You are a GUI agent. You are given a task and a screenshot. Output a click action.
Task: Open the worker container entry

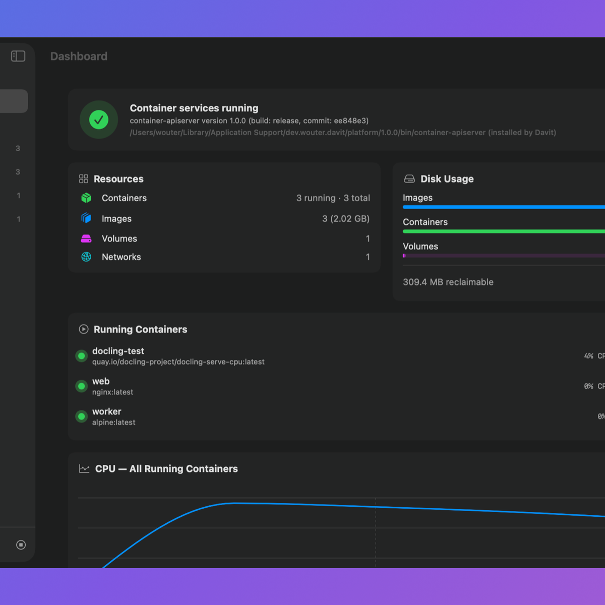(340, 416)
